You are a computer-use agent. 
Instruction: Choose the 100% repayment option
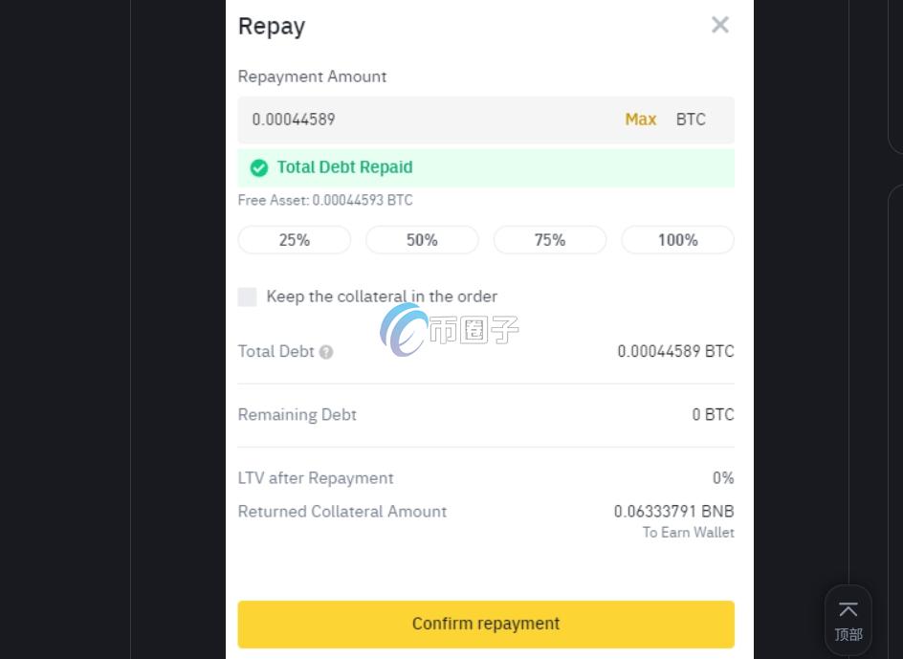677,240
